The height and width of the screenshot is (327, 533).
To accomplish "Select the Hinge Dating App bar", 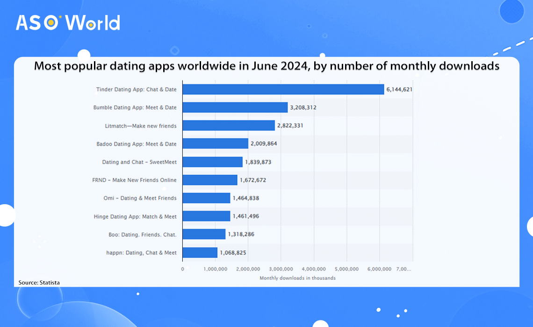I will [x=206, y=216].
